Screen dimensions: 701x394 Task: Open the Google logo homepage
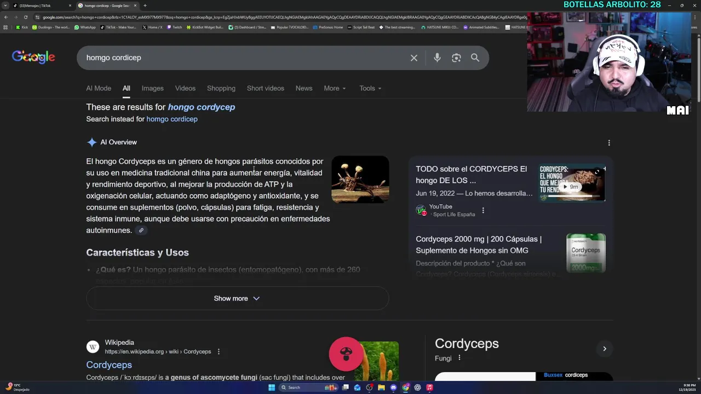33,57
